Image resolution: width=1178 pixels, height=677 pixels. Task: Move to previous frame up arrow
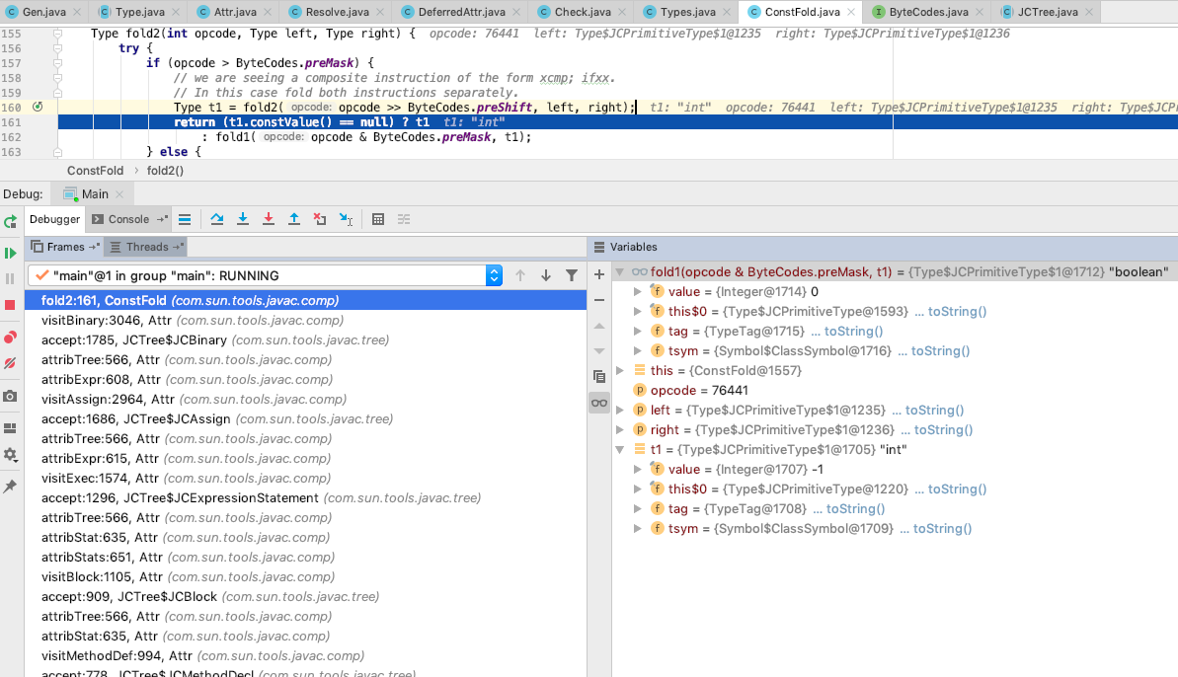[520, 275]
